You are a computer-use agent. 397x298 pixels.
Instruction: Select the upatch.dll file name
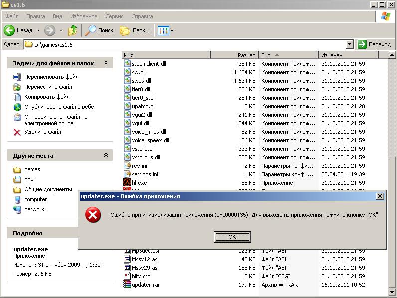click(144, 106)
